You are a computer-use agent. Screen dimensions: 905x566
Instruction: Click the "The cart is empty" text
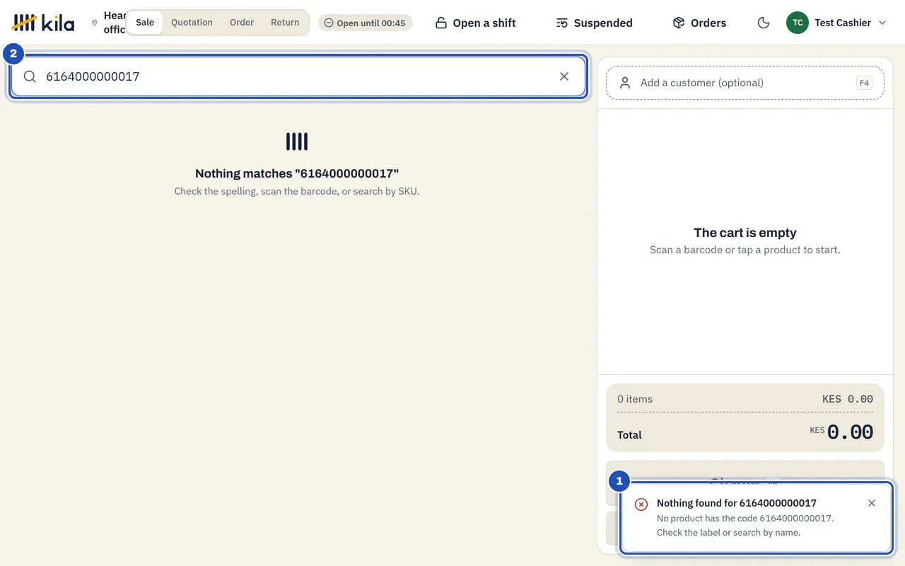click(745, 233)
